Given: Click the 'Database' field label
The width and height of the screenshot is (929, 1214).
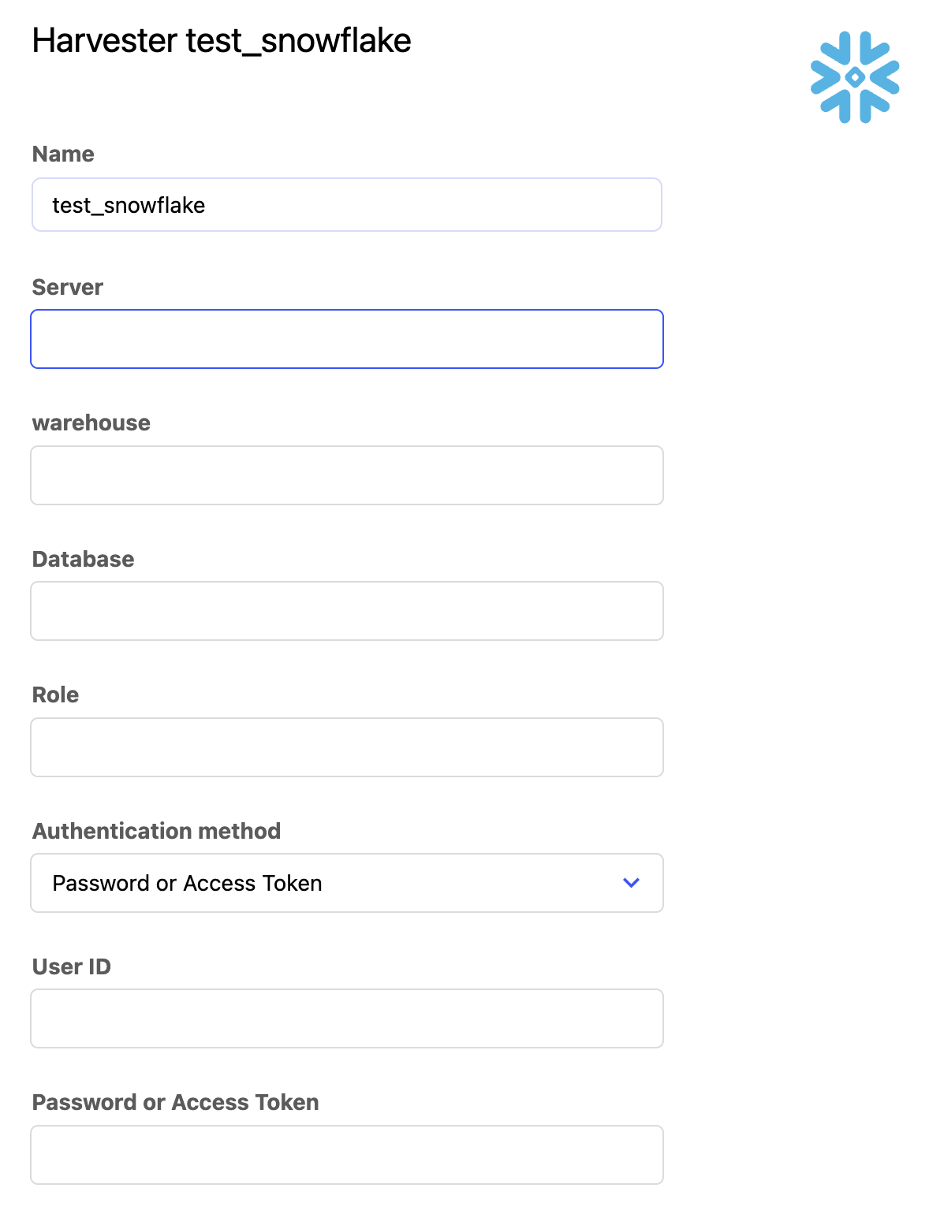Looking at the screenshot, I should pos(83,559).
